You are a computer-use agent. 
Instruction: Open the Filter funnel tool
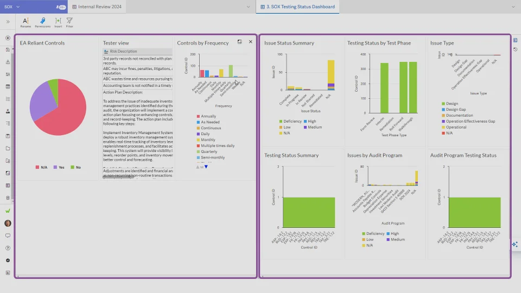(69, 23)
